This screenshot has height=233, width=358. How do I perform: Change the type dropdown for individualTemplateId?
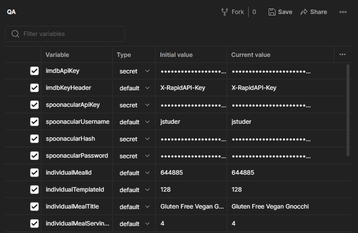pyautogui.click(x=134, y=190)
